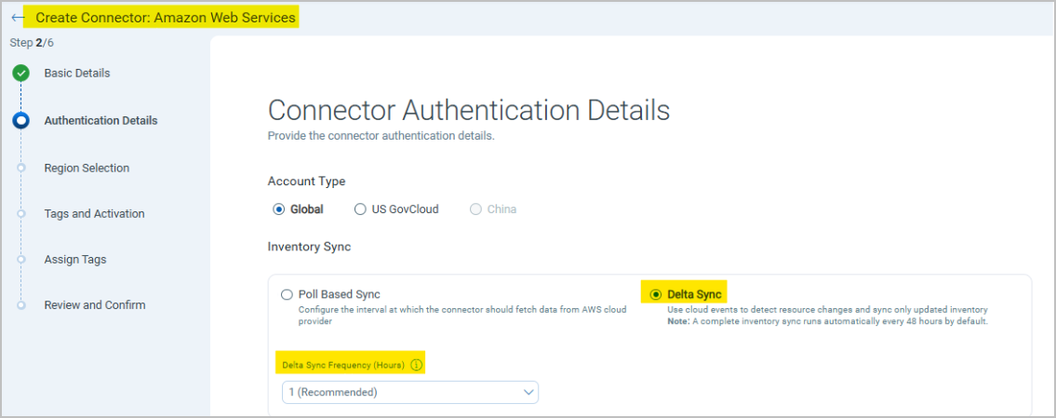
Task: Click the Connector Authentication Details heading
Action: pyautogui.click(x=469, y=111)
